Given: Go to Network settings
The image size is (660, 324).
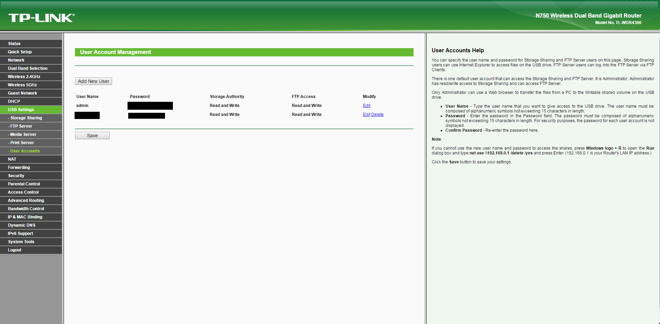Looking at the screenshot, I should (31, 60).
